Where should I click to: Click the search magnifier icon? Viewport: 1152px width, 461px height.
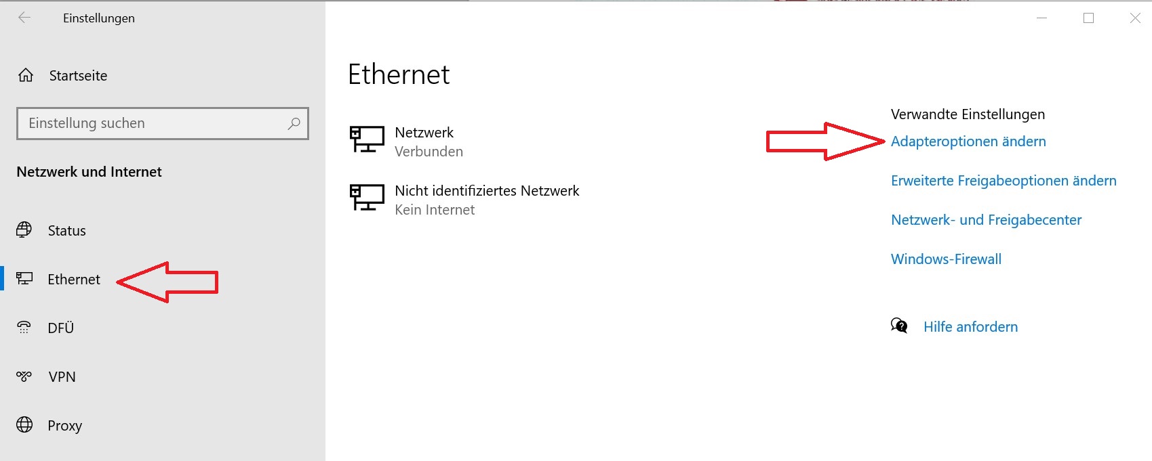(x=294, y=123)
